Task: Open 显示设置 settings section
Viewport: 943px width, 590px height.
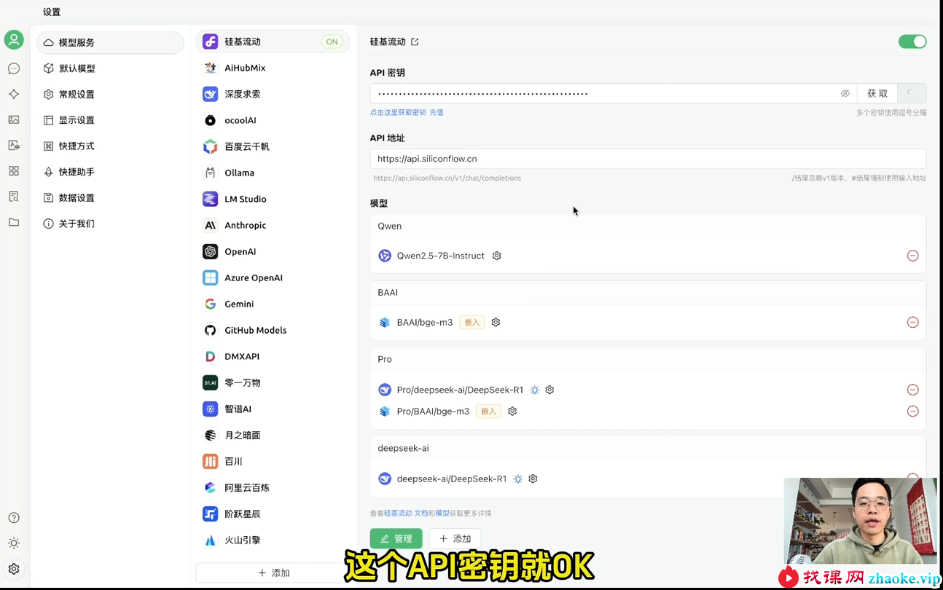Action: click(x=110, y=120)
